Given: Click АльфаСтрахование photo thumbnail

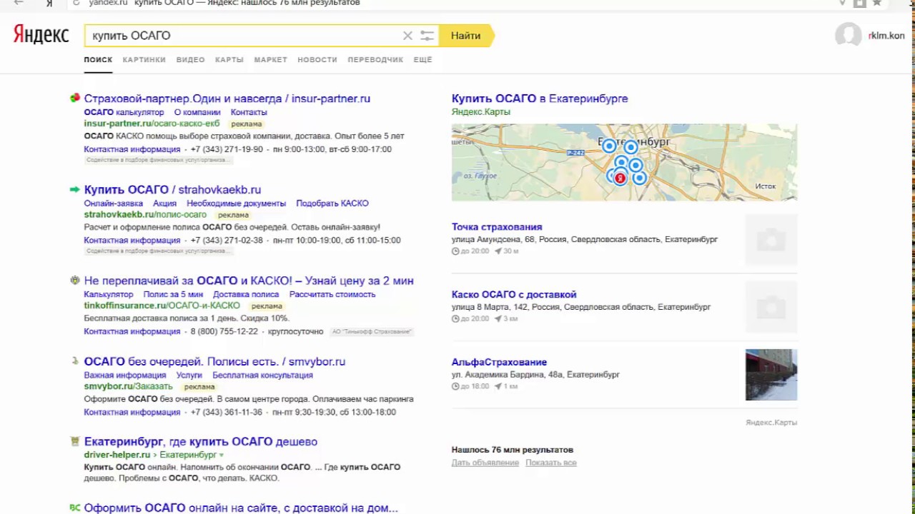Looking at the screenshot, I should point(771,375).
